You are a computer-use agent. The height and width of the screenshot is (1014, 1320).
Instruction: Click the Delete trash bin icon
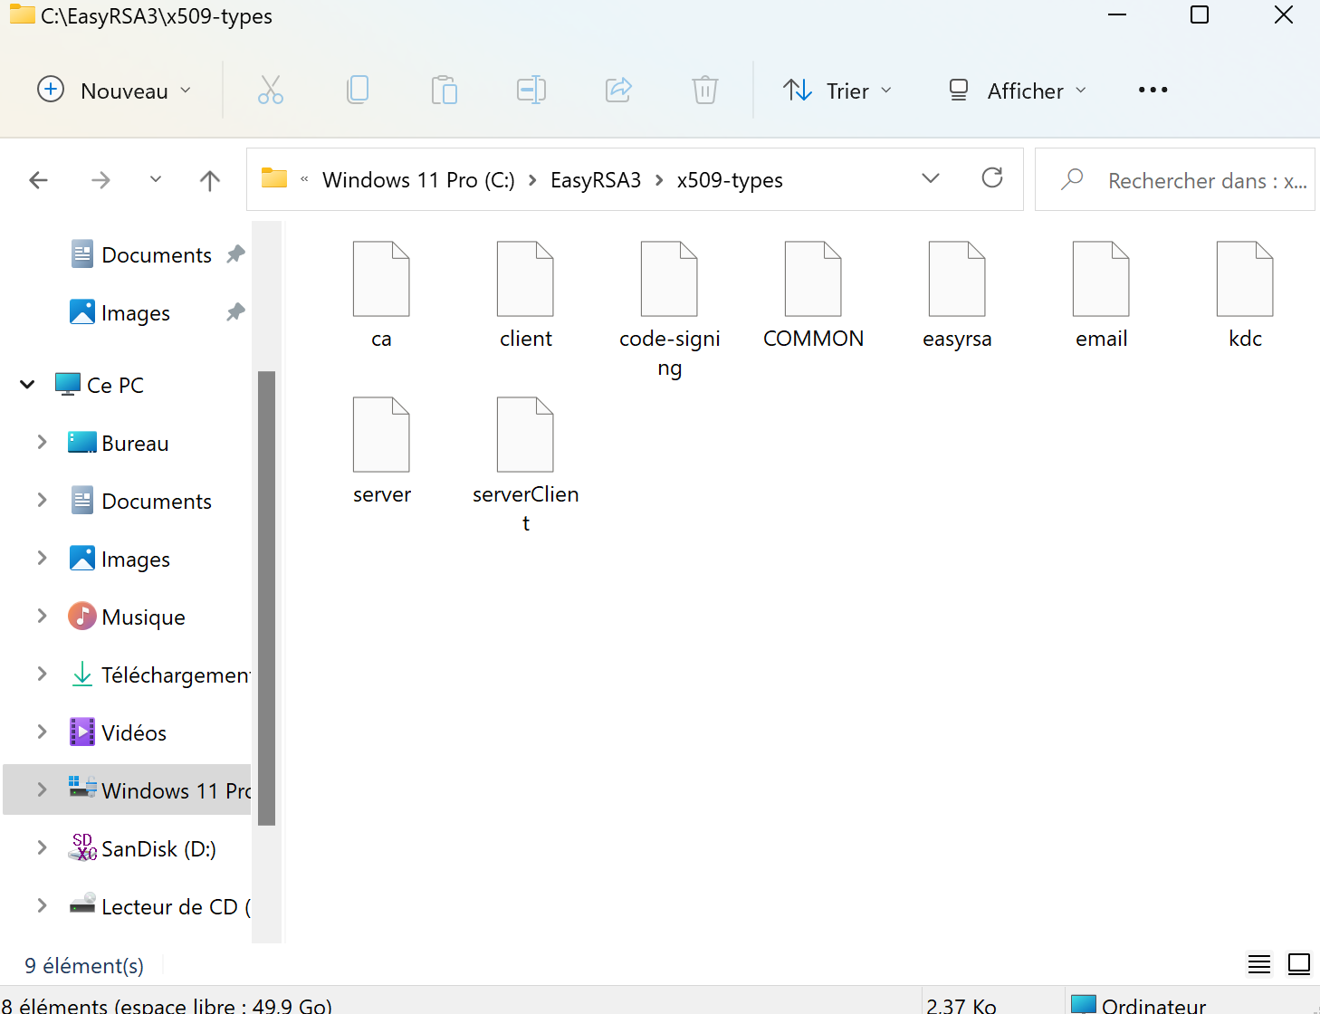[705, 90]
